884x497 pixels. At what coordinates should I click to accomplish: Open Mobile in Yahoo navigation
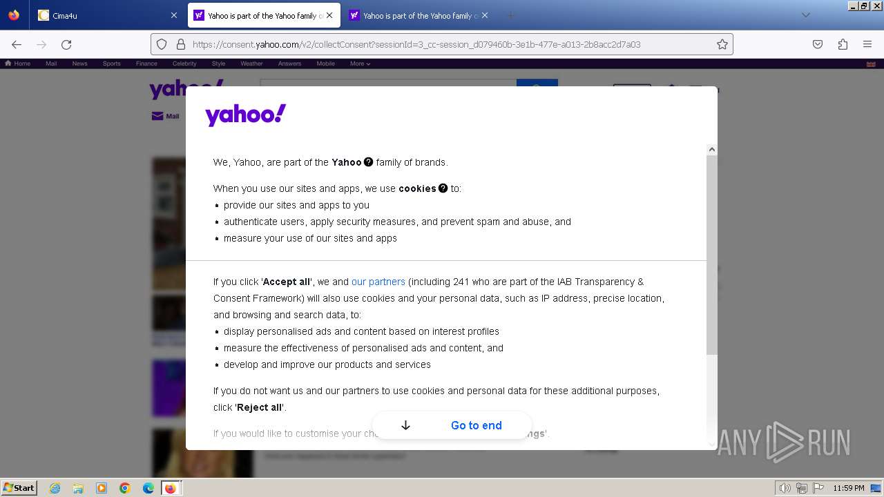325,64
